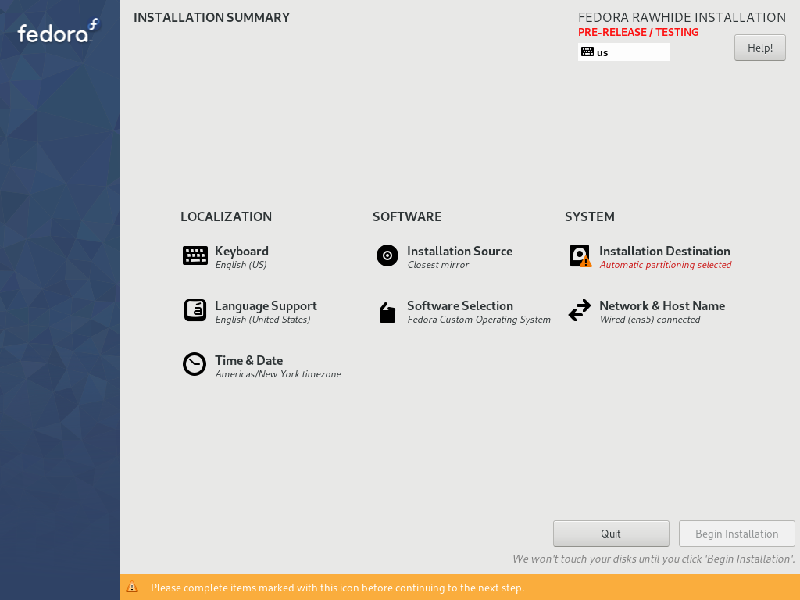The width and height of the screenshot is (800, 600).
Task: Open the Keyboard settings label
Action: tap(241, 251)
